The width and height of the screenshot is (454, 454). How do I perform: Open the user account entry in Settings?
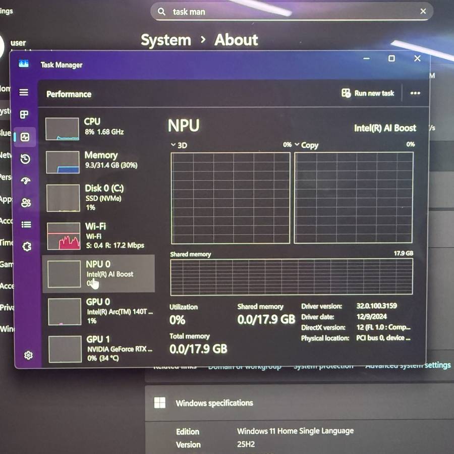pyautogui.click(x=18, y=43)
